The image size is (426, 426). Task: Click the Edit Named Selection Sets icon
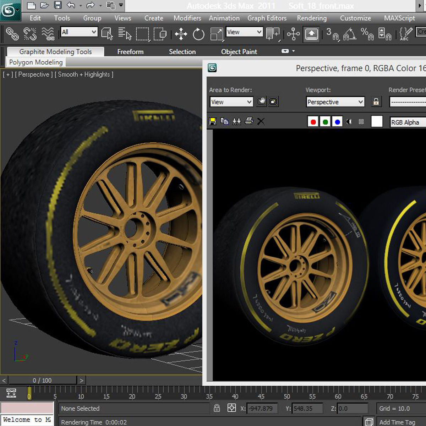[x=405, y=34]
